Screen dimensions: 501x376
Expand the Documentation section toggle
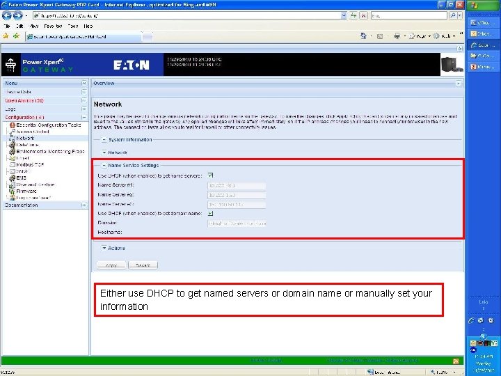click(84, 205)
